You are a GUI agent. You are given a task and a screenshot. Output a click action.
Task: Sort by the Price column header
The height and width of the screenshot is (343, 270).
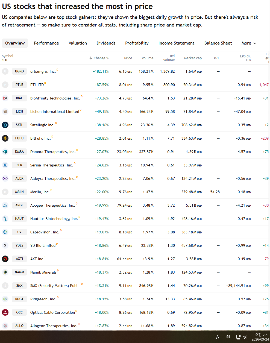(128, 58)
